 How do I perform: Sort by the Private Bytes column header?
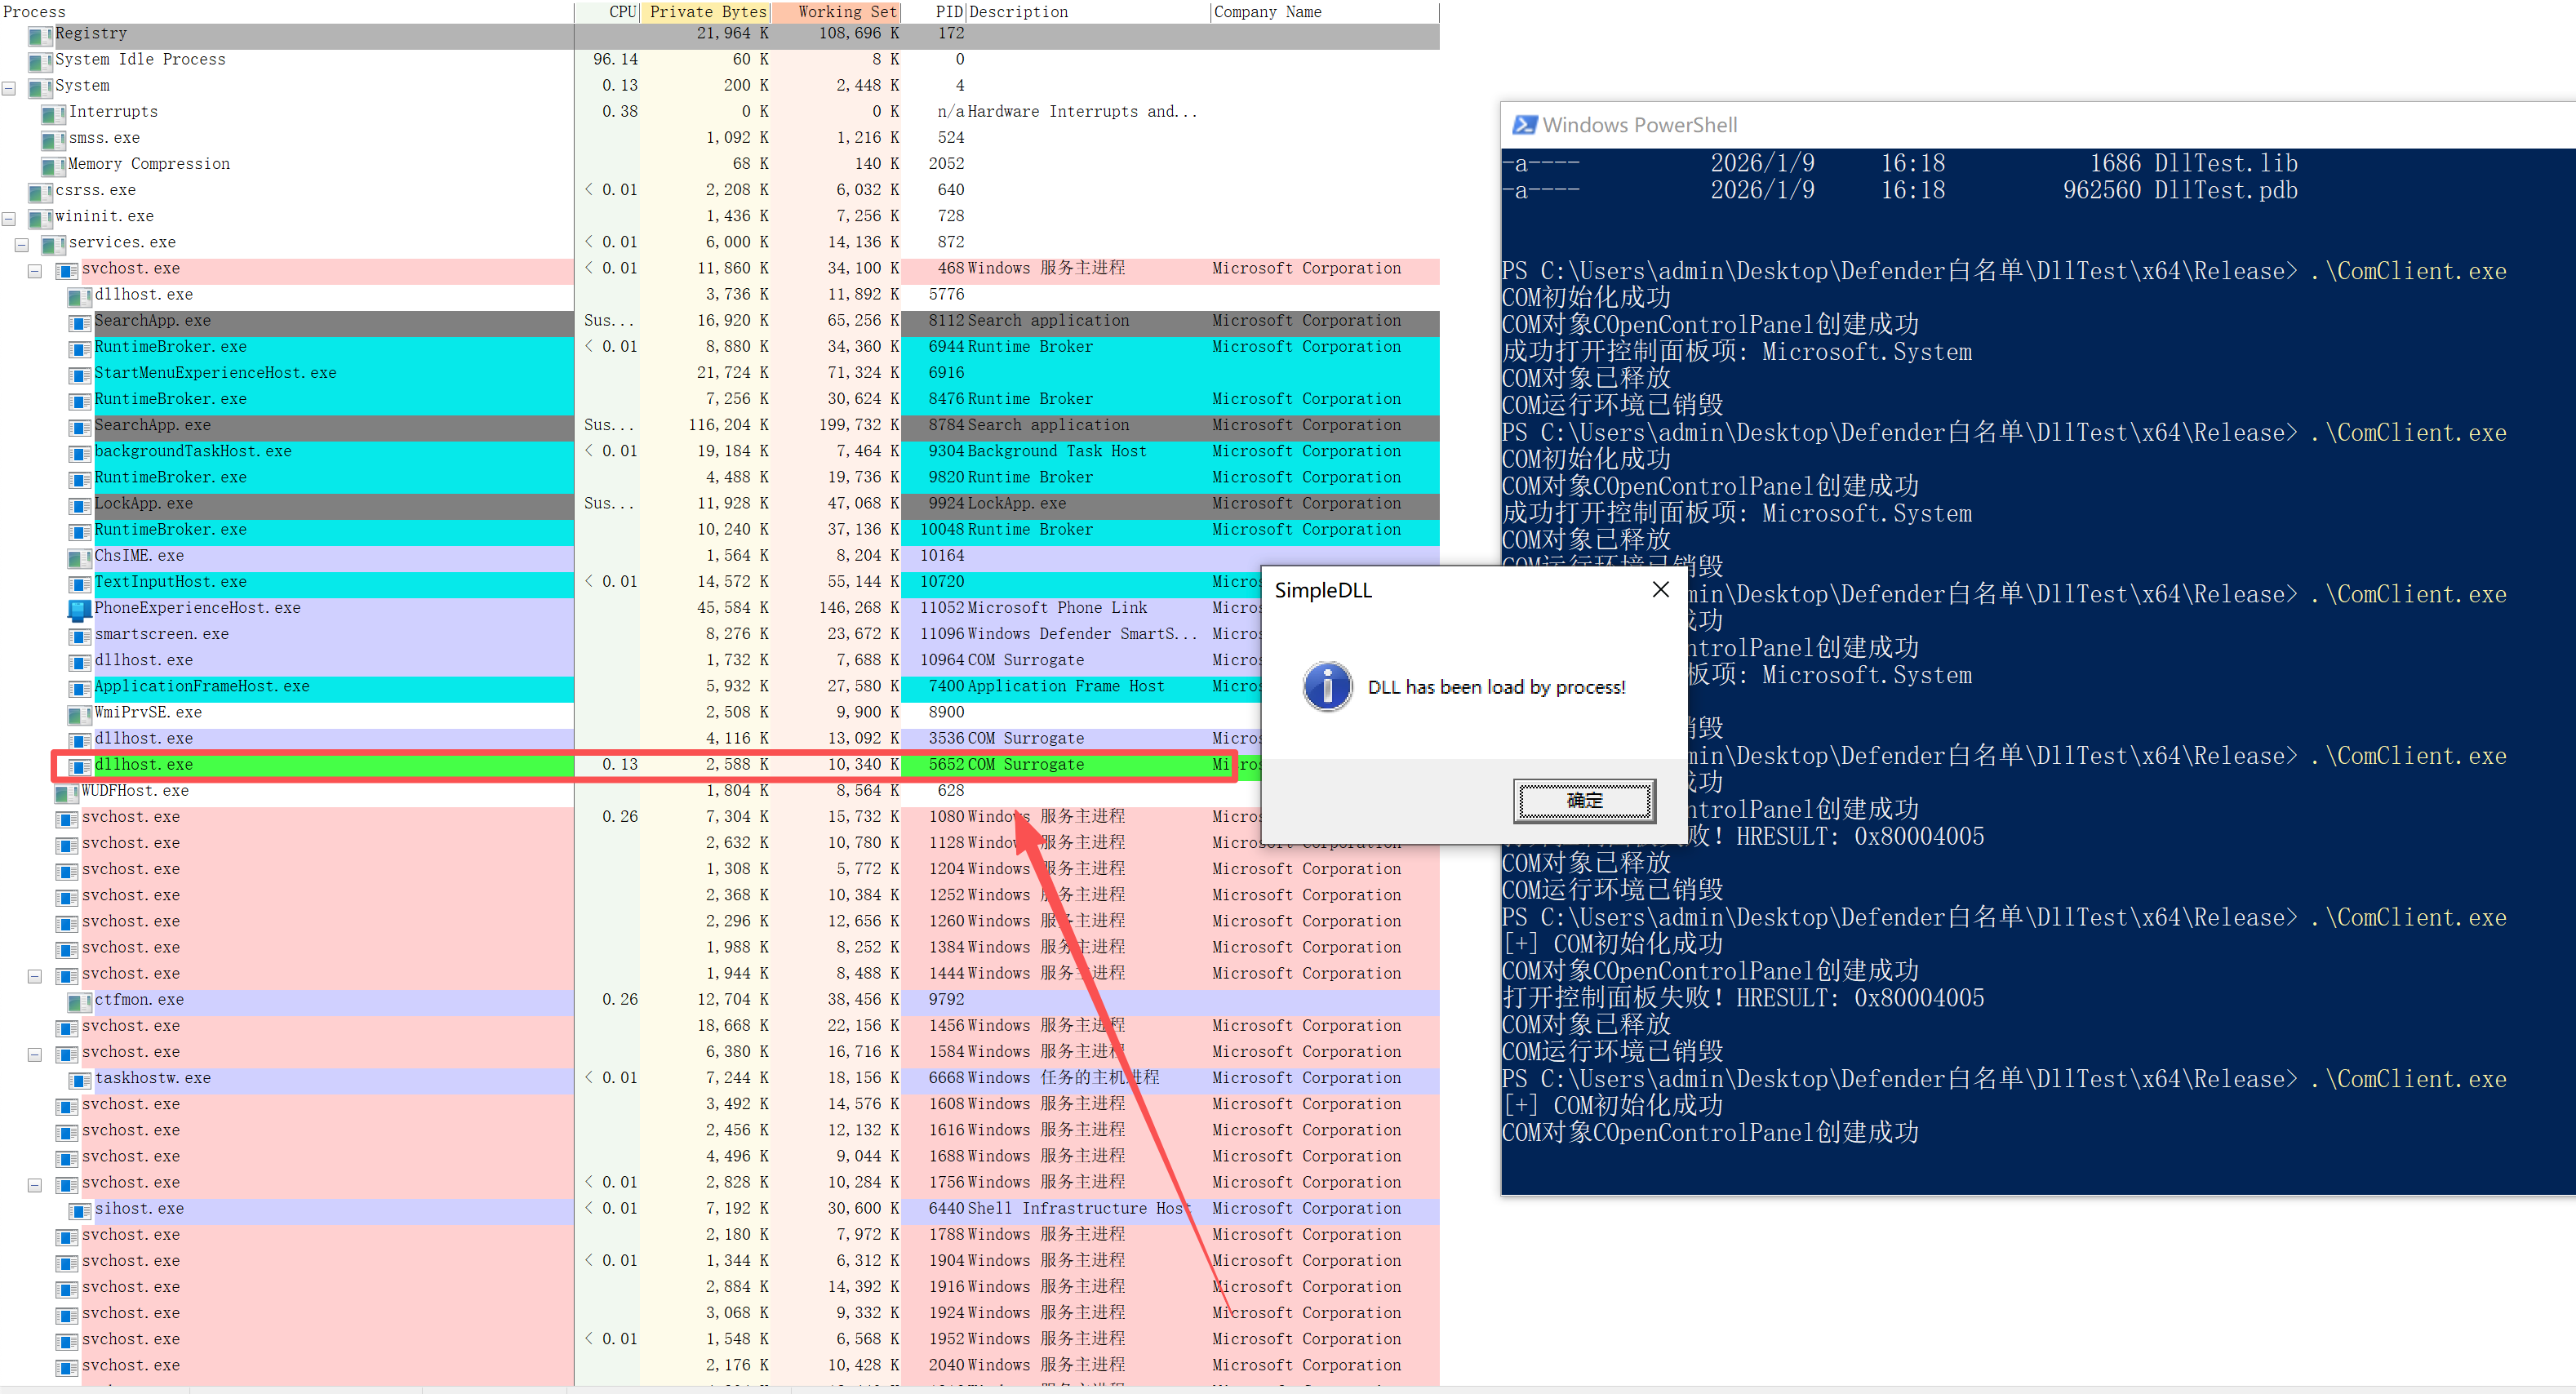707,12
